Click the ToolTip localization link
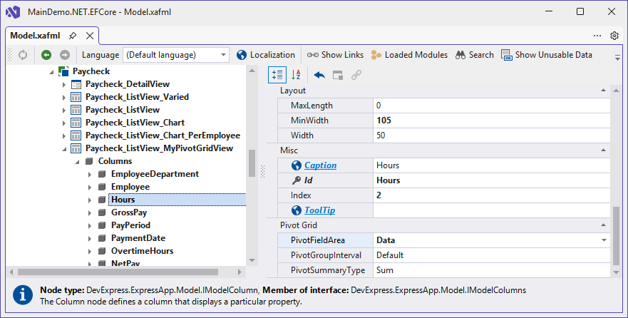This screenshot has width=628, height=318. (x=319, y=210)
